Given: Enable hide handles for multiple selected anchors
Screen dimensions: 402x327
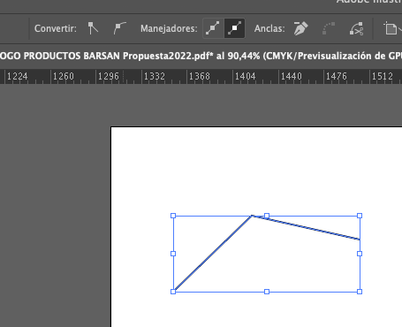Looking at the screenshot, I should (234, 28).
